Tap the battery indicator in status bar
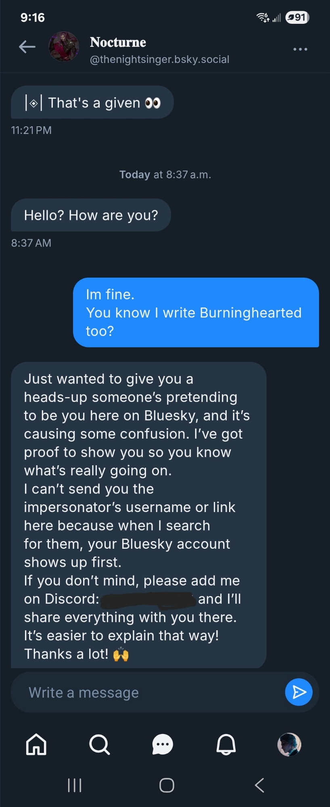330x807 pixels. coord(297,17)
